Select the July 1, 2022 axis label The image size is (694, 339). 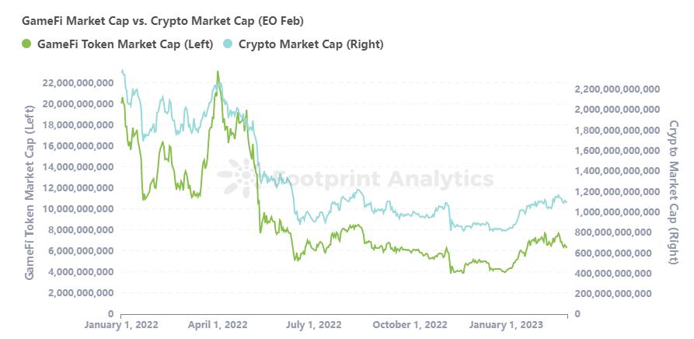[313, 325]
